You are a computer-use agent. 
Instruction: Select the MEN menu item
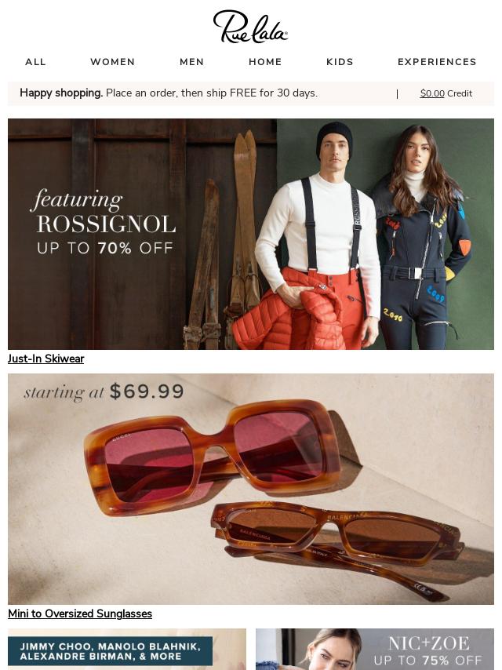pyautogui.click(x=191, y=62)
